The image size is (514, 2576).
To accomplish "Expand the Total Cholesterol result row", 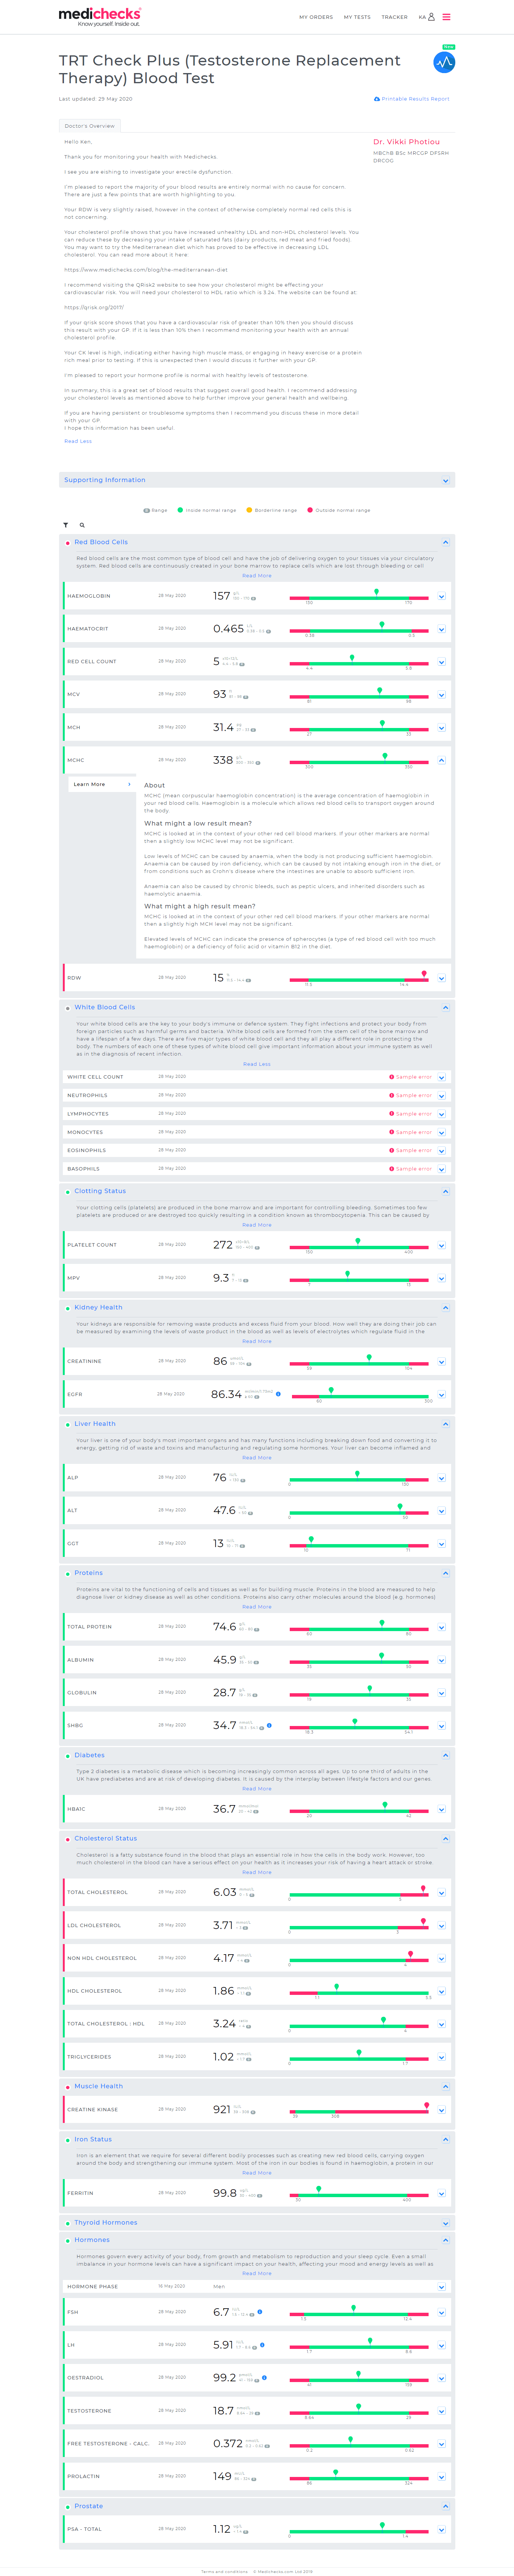I will coord(441,1892).
